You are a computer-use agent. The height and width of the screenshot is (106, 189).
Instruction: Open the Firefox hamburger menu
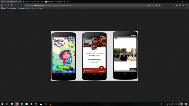click(187, 5)
